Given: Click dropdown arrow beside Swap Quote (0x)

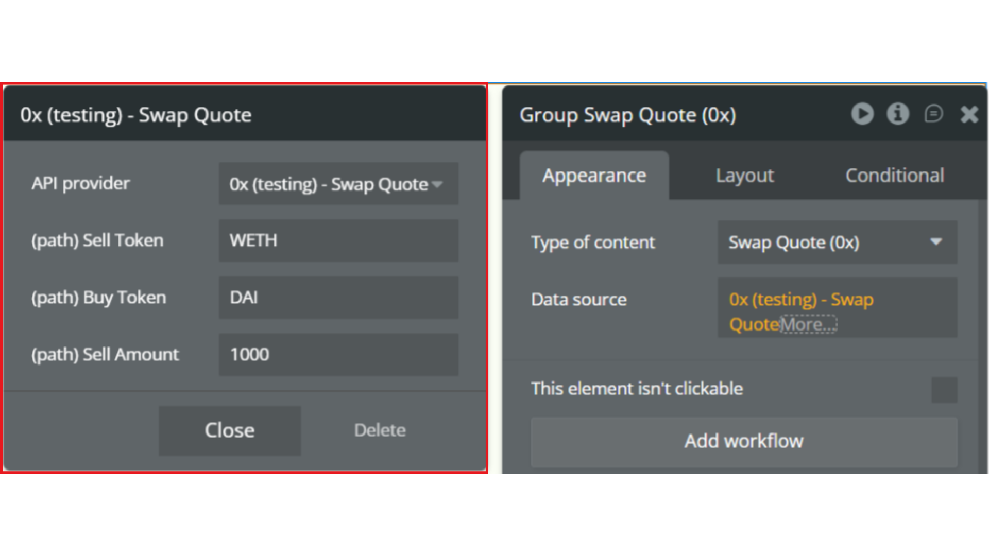Looking at the screenshot, I should coord(936,242).
